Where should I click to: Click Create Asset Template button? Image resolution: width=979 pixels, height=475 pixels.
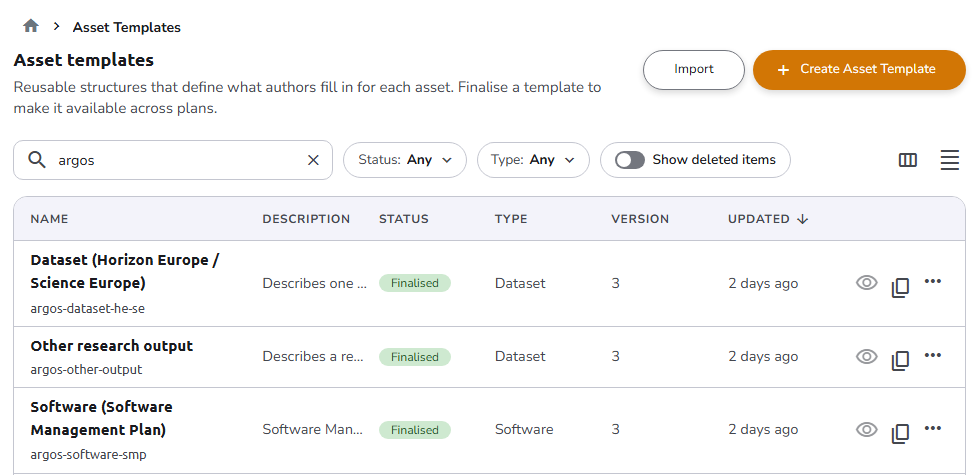[859, 69]
